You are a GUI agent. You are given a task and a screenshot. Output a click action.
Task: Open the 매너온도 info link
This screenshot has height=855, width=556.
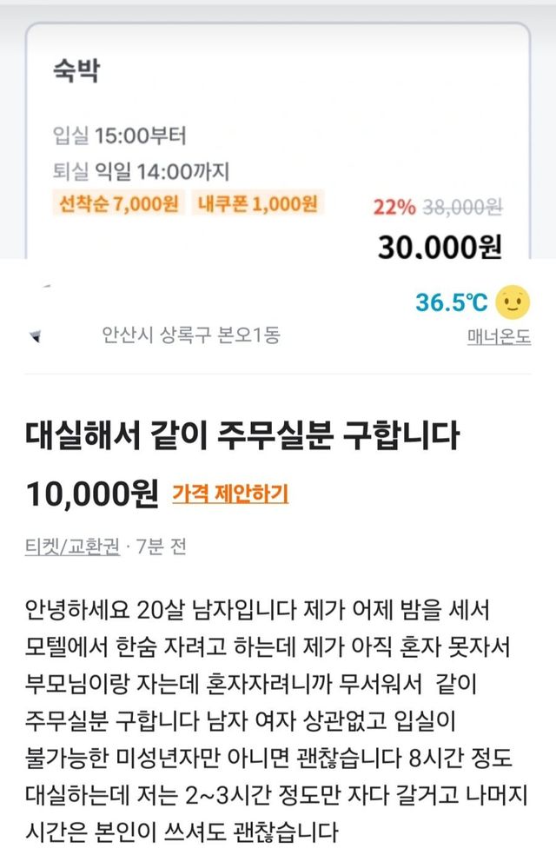(499, 336)
